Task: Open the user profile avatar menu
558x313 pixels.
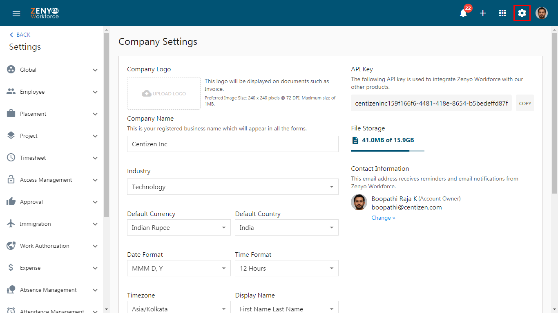Action: click(542, 13)
